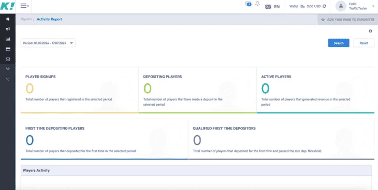
Task: Select the Player Signups card heading
Action: coord(40,77)
